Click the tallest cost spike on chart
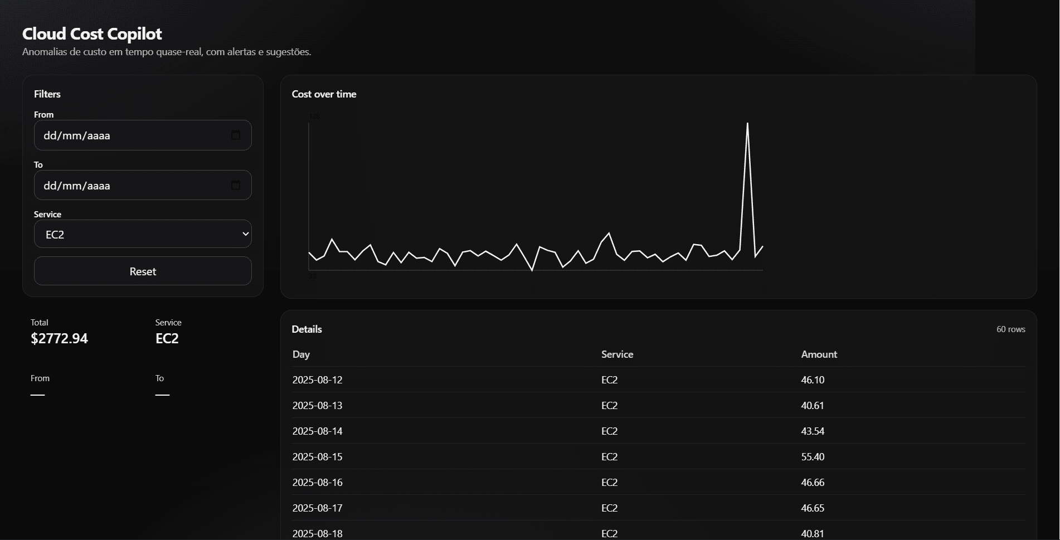This screenshot has width=1060, height=540. (x=747, y=124)
